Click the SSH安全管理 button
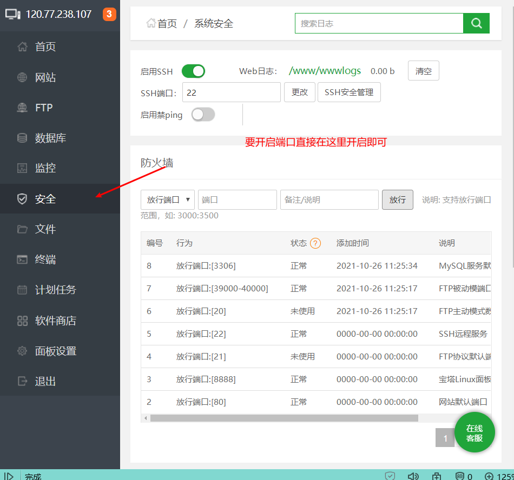514x480 pixels. [x=349, y=92]
